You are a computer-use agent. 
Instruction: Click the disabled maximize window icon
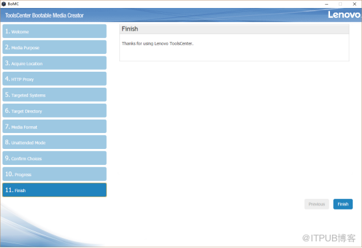tap(340, 4)
